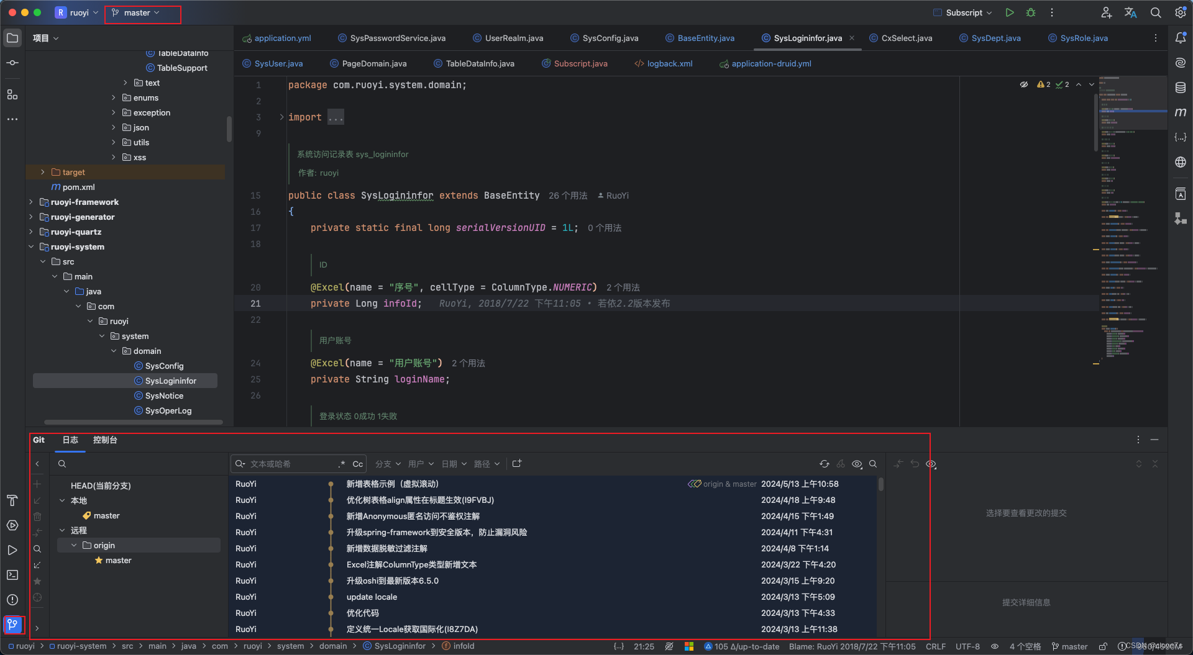Click the project tree horizontal scrollbar

[134, 422]
